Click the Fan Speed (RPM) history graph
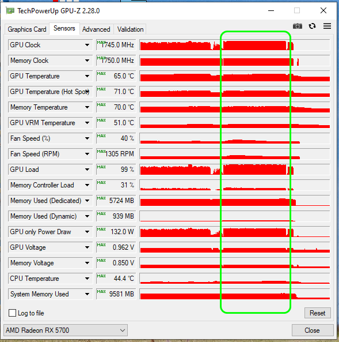 (x=235, y=154)
